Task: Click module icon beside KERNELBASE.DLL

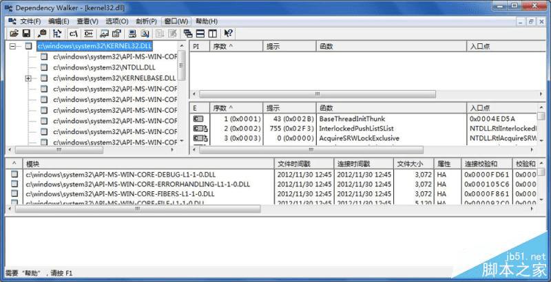Action: pyautogui.click(x=44, y=78)
